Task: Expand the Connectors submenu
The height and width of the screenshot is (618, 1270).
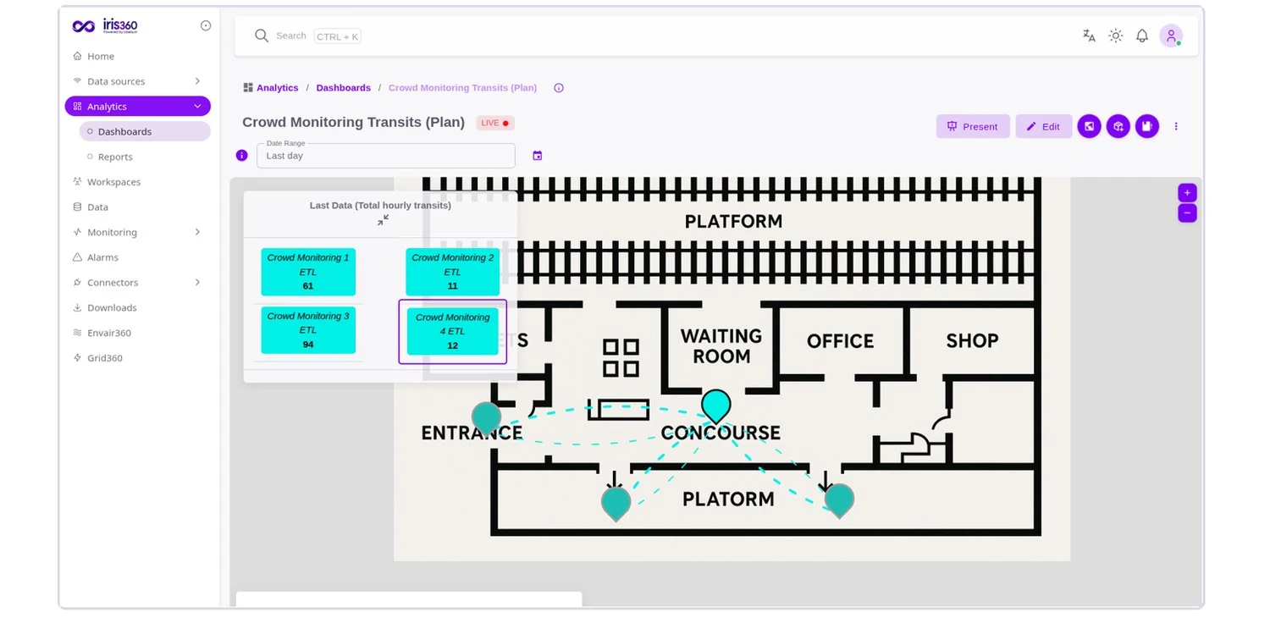Action: 197,283
